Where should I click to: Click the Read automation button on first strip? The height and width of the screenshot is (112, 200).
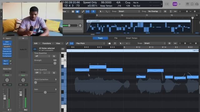[x=7, y=75]
